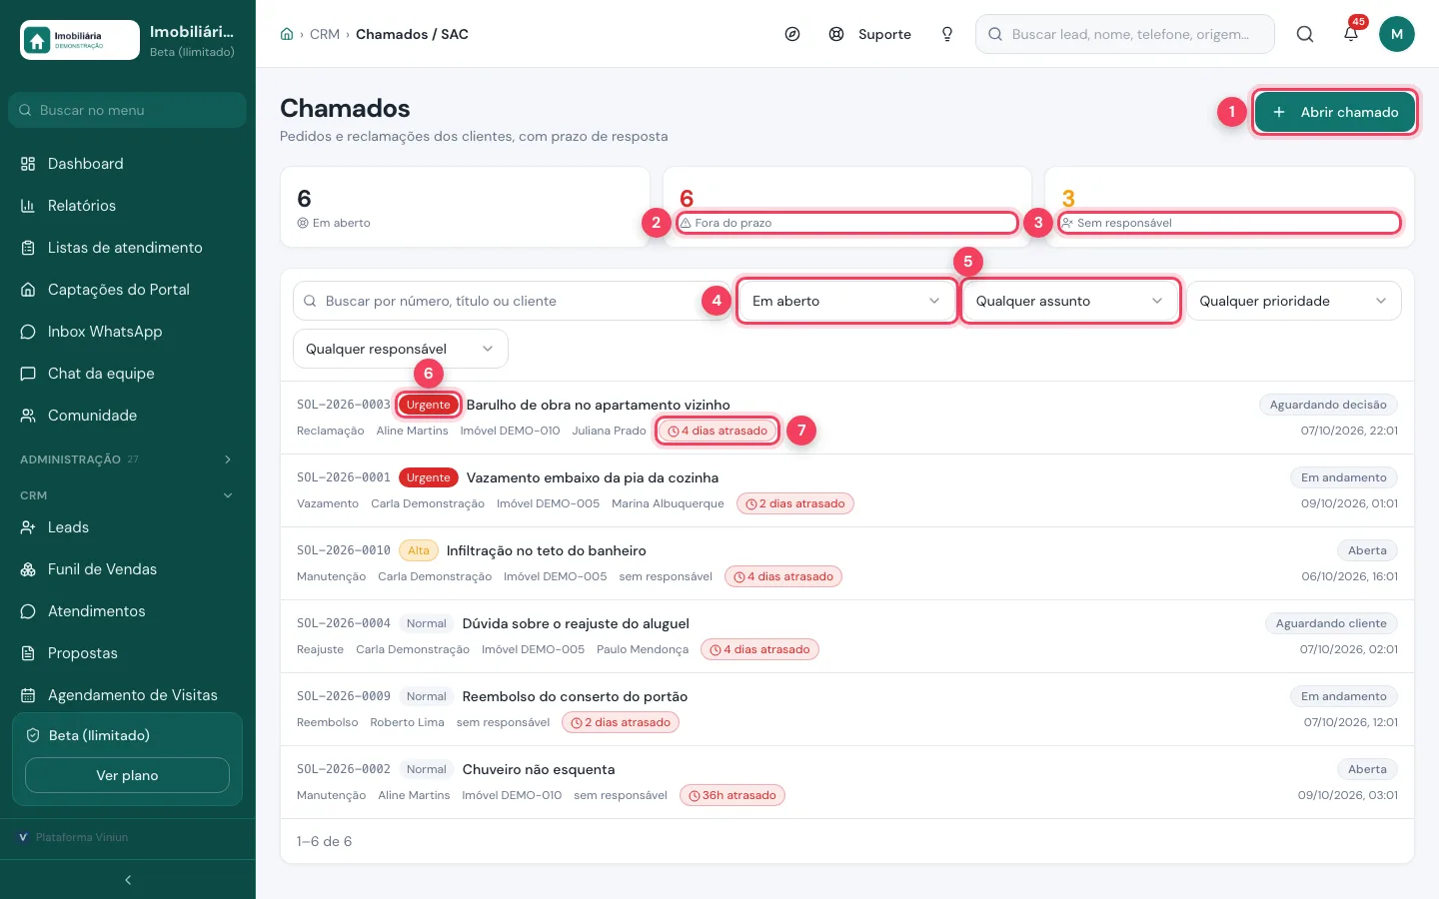This screenshot has height=899, width=1439.
Task: Open the Qualquer assunto dropdown
Action: [x=1069, y=301]
